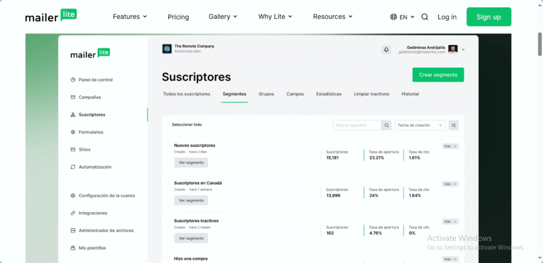Switch to the Grupos tab
The image size is (543, 263).
266,94
